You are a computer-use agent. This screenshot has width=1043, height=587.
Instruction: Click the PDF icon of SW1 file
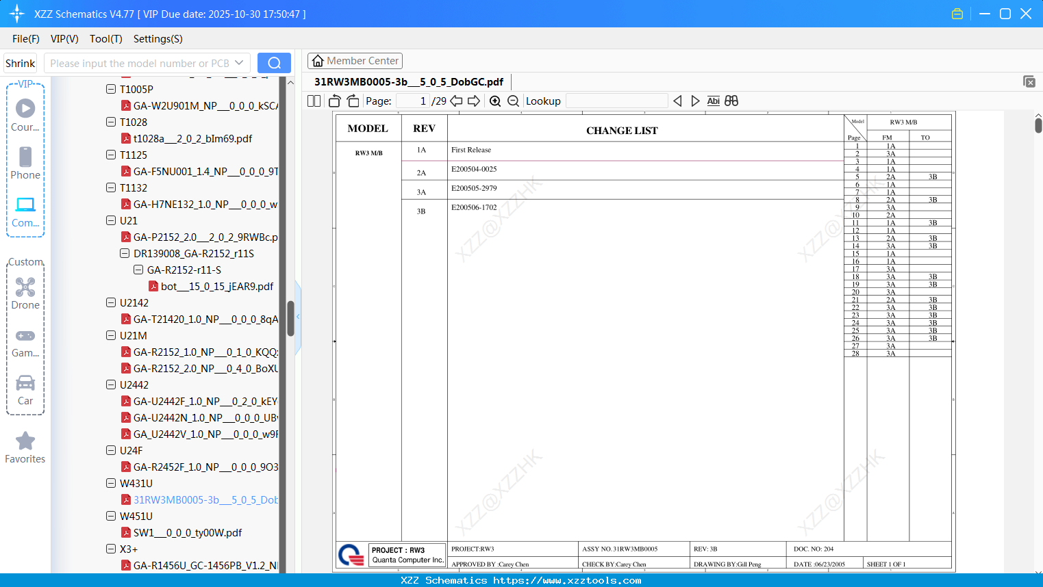(126, 532)
